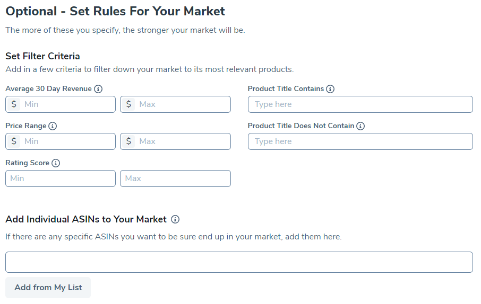Select the Price Range Min input
This screenshot has height=304, width=481.
[x=67, y=141]
